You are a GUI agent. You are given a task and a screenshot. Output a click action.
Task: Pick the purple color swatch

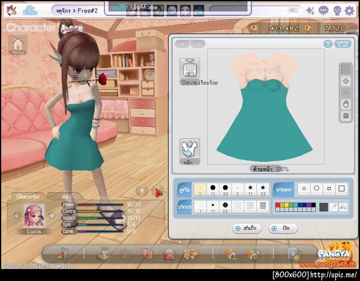pyautogui.click(x=309, y=205)
